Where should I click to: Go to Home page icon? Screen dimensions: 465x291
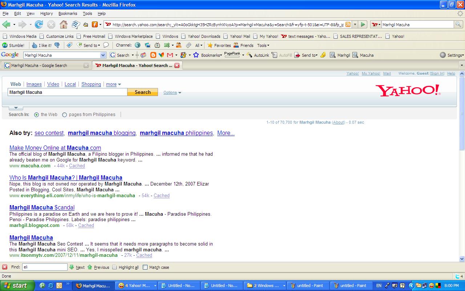63,24
